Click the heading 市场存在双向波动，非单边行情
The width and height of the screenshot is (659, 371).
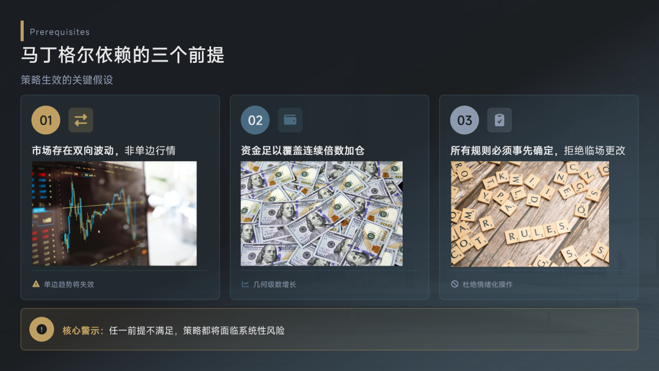pos(104,151)
